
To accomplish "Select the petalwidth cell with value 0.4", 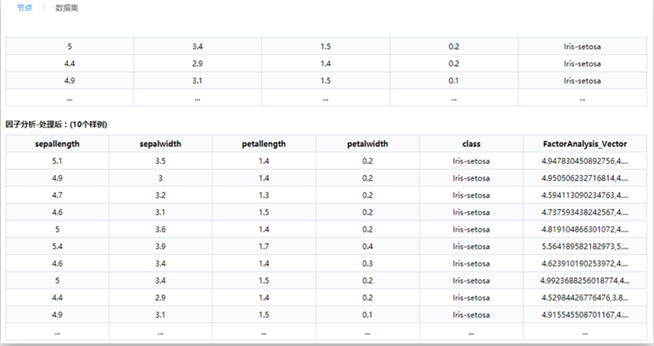I will click(367, 247).
